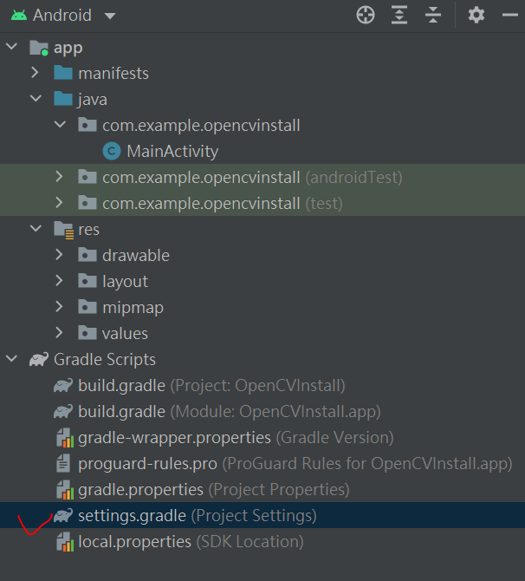Expand the manifests folder
Screen dimensions: 525x581
(x=36, y=73)
